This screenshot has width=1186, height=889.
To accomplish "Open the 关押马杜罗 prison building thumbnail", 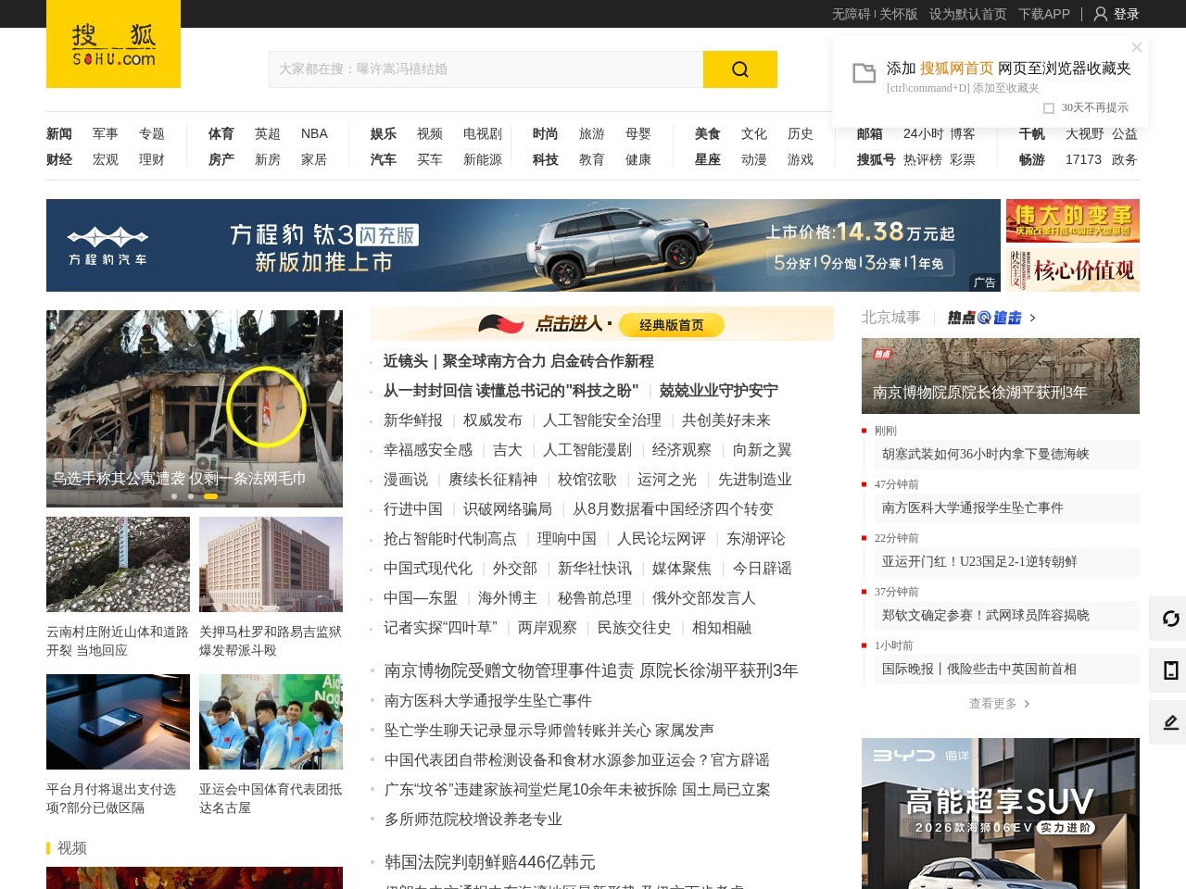I will tap(271, 564).
